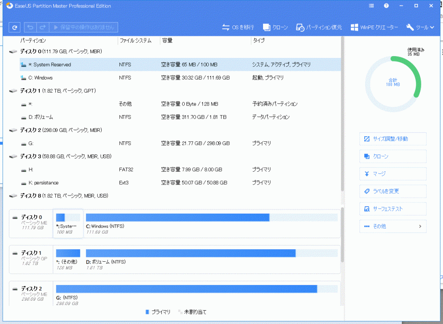This screenshot has width=443, height=324.
Task: Click the EaseUS application logo icon
Action: coord(10,6)
